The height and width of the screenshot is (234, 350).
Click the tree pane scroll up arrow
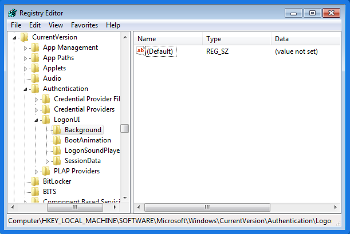(125, 37)
